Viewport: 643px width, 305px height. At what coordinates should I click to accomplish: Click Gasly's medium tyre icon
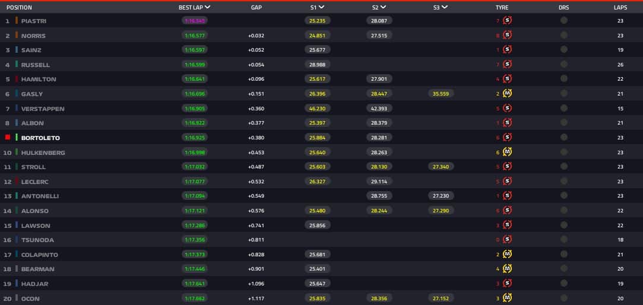click(x=507, y=94)
